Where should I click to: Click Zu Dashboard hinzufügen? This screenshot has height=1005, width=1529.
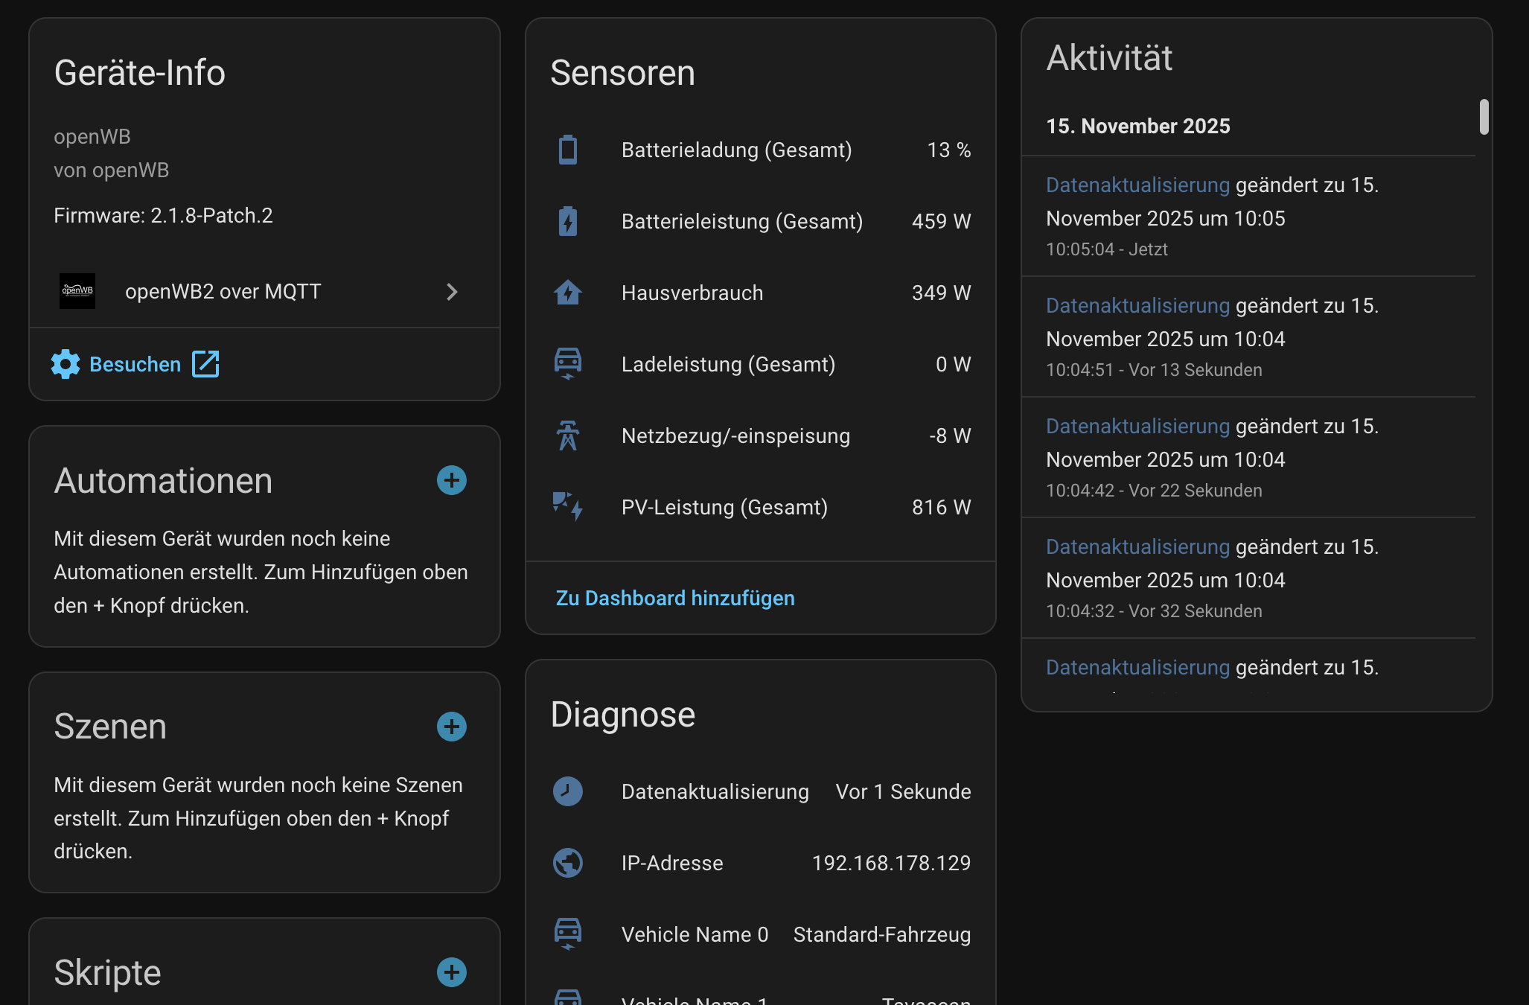(675, 598)
